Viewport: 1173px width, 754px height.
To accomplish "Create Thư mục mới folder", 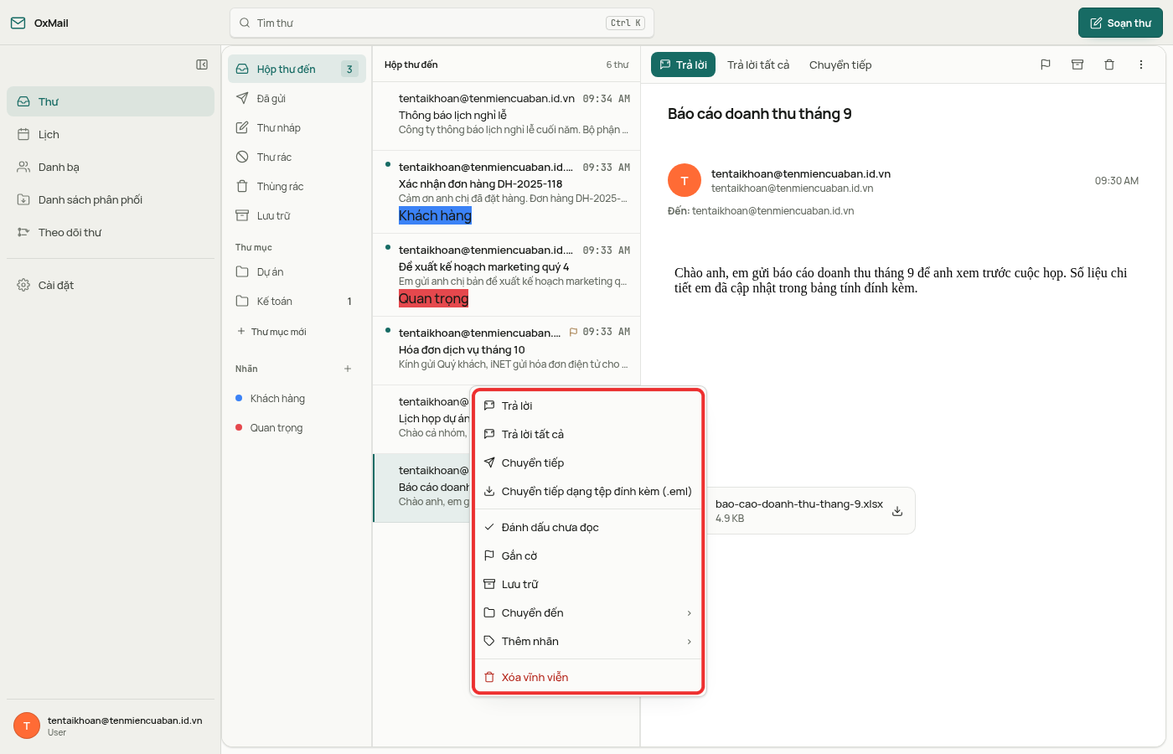I will coord(272,332).
